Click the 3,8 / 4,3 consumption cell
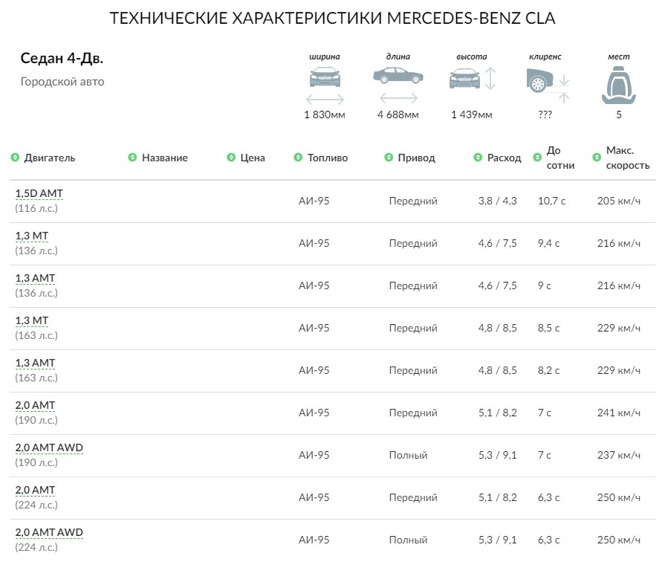 pyautogui.click(x=498, y=201)
